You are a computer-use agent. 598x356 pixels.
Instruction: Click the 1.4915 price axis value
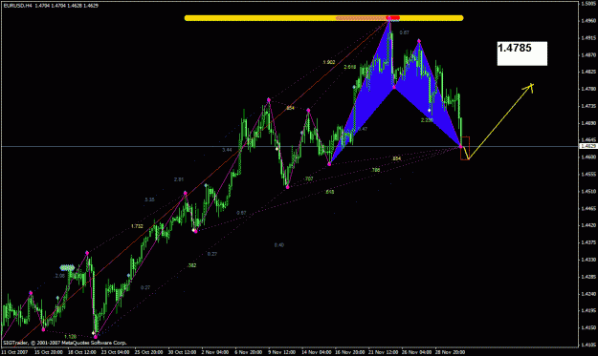point(588,38)
